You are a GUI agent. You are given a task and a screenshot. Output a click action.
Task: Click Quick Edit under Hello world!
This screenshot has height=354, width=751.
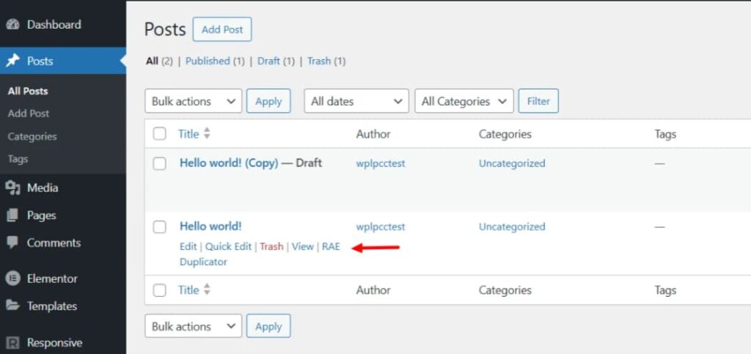(x=229, y=246)
